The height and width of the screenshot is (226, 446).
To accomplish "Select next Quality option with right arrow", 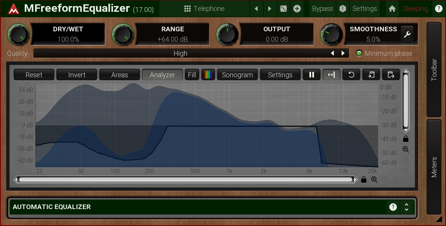I will pos(343,53).
